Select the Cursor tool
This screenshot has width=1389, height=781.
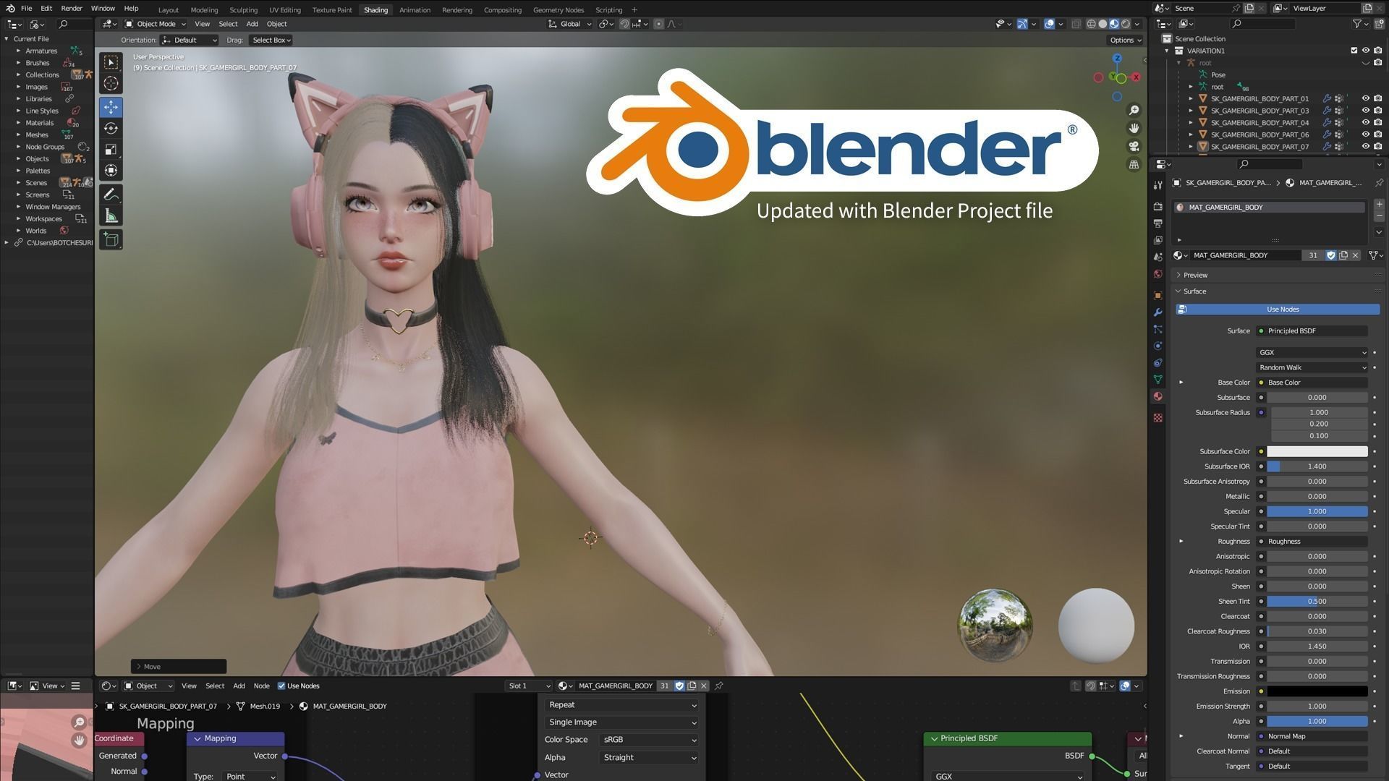click(111, 84)
